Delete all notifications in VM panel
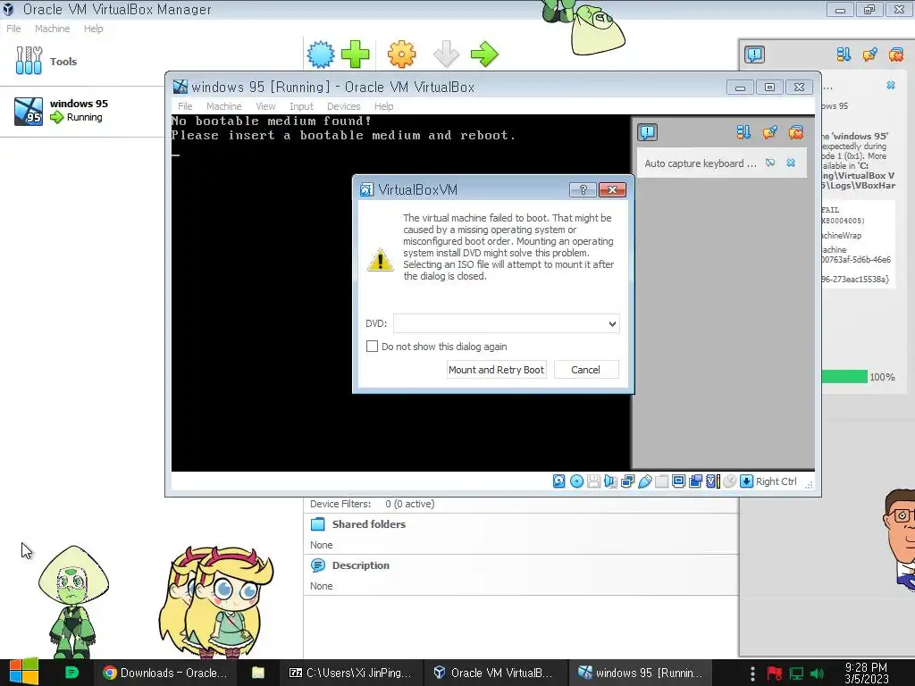This screenshot has height=686, width=915. click(x=796, y=132)
